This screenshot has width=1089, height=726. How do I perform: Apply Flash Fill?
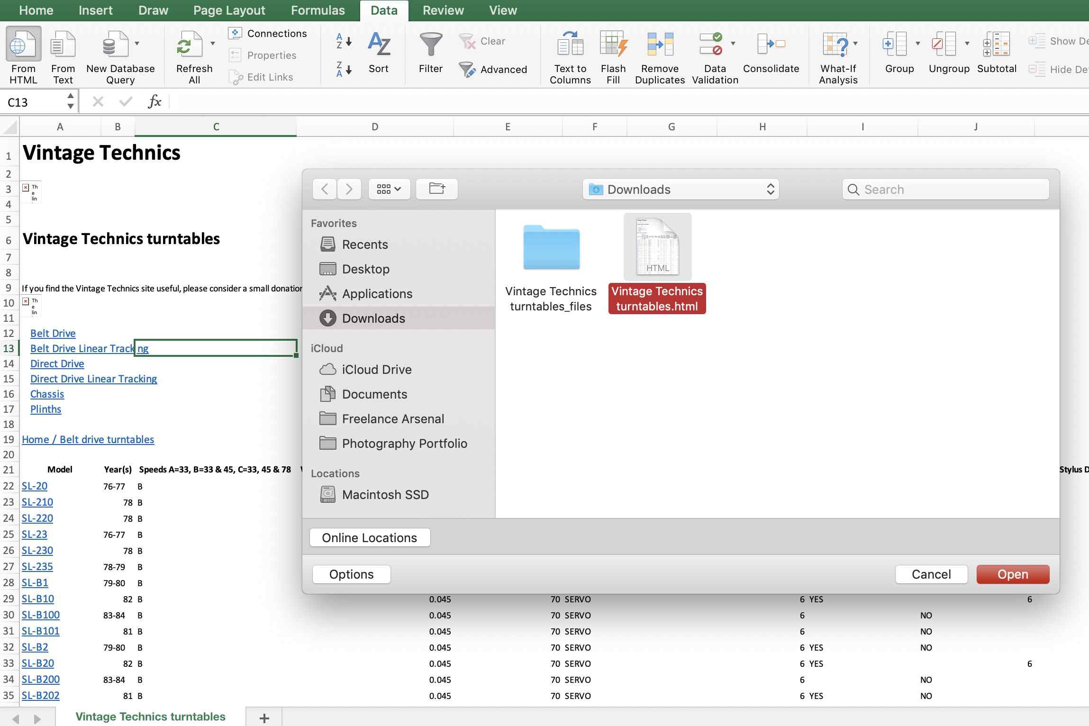[x=613, y=57]
